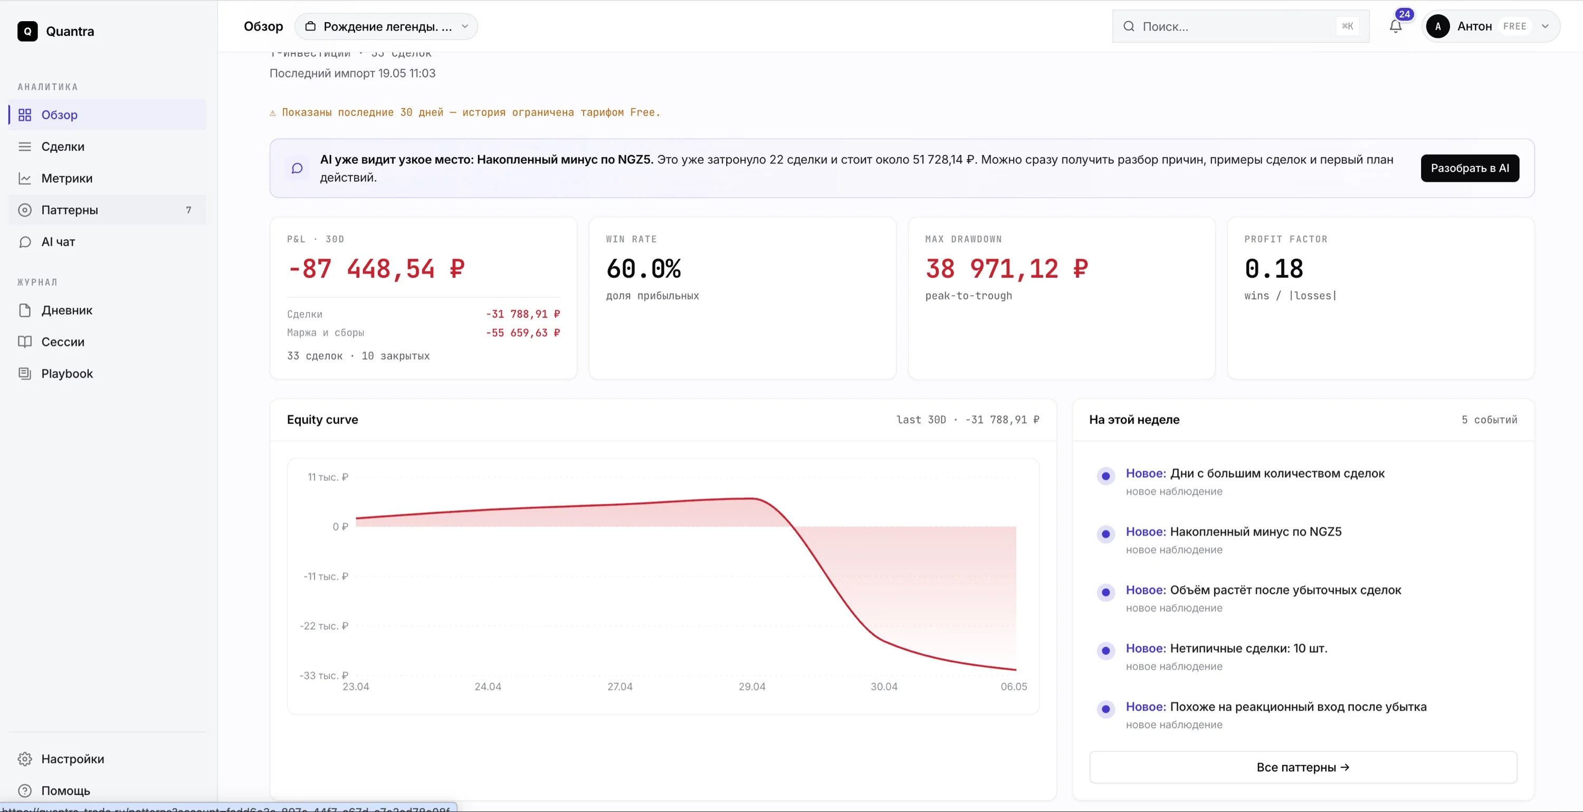The width and height of the screenshot is (1583, 812).
Task: Click the user avatar letter A
Action: pyautogui.click(x=1438, y=26)
